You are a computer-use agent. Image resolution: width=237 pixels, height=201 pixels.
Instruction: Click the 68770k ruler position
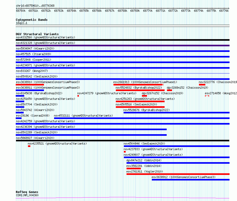point(148,11)
